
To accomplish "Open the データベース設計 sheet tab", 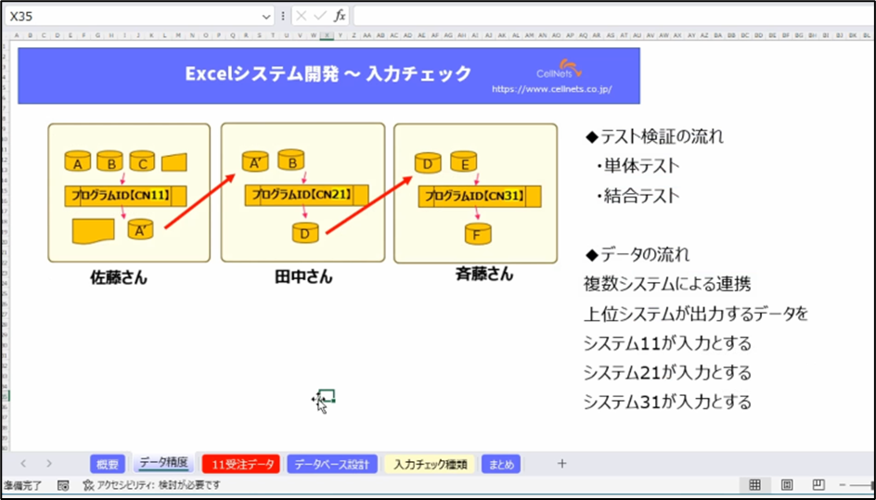I will coord(332,464).
